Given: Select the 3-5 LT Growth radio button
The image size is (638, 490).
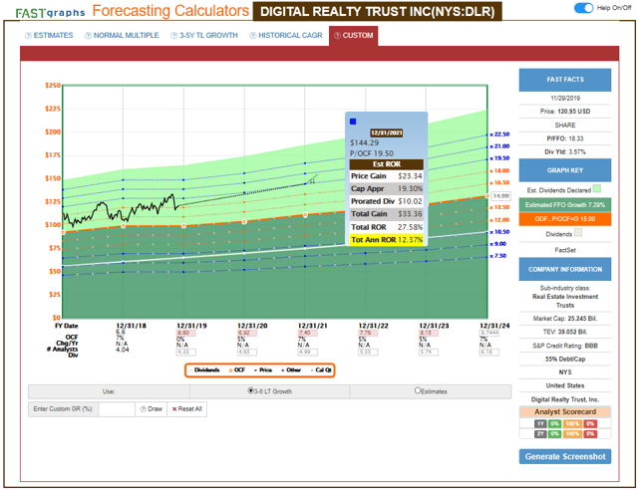Looking at the screenshot, I should (250, 390).
